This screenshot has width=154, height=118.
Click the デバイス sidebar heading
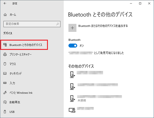(x=8, y=33)
